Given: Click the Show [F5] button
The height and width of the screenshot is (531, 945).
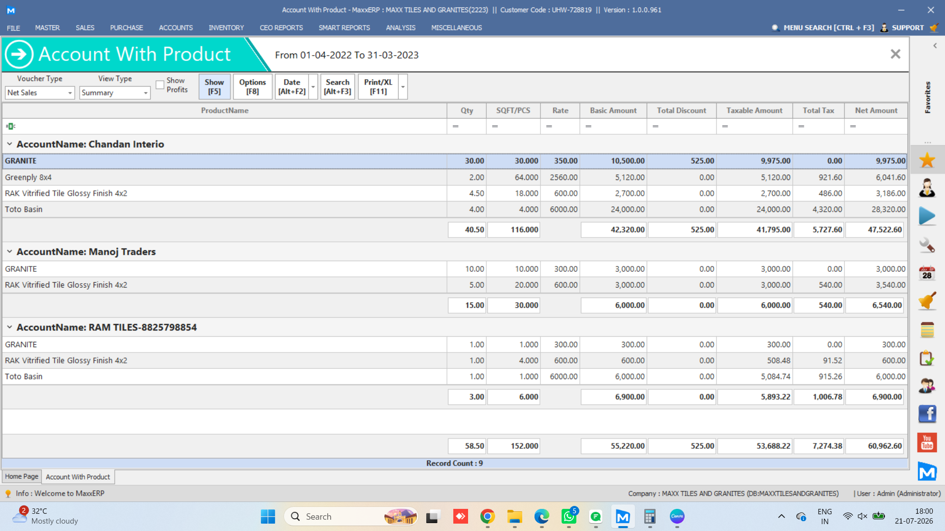Looking at the screenshot, I should pyautogui.click(x=215, y=87).
